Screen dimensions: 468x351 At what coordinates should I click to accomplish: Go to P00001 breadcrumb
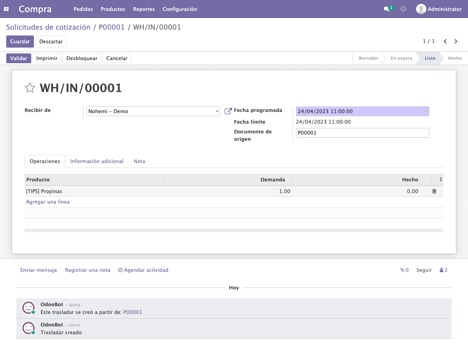(112, 27)
